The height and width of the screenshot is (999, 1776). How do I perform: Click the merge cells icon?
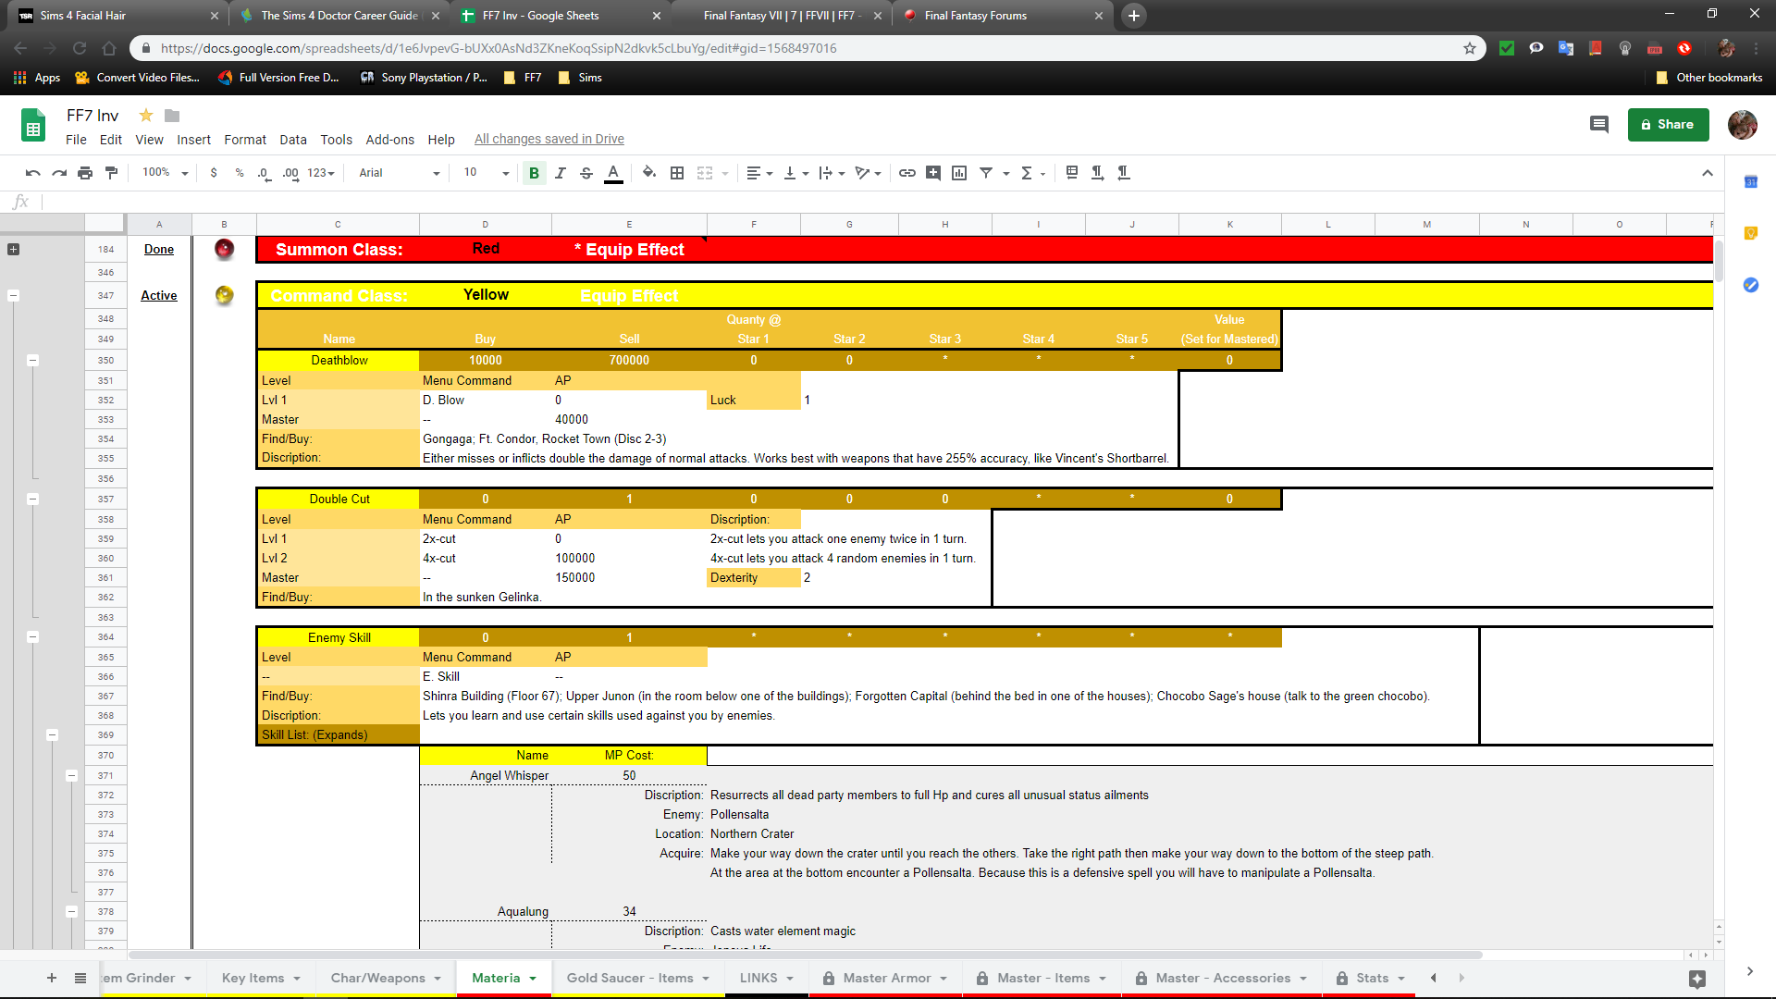pyautogui.click(x=705, y=173)
